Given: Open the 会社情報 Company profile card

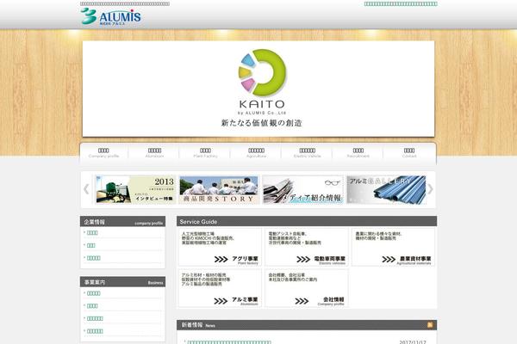Looking at the screenshot, I should [x=307, y=288].
